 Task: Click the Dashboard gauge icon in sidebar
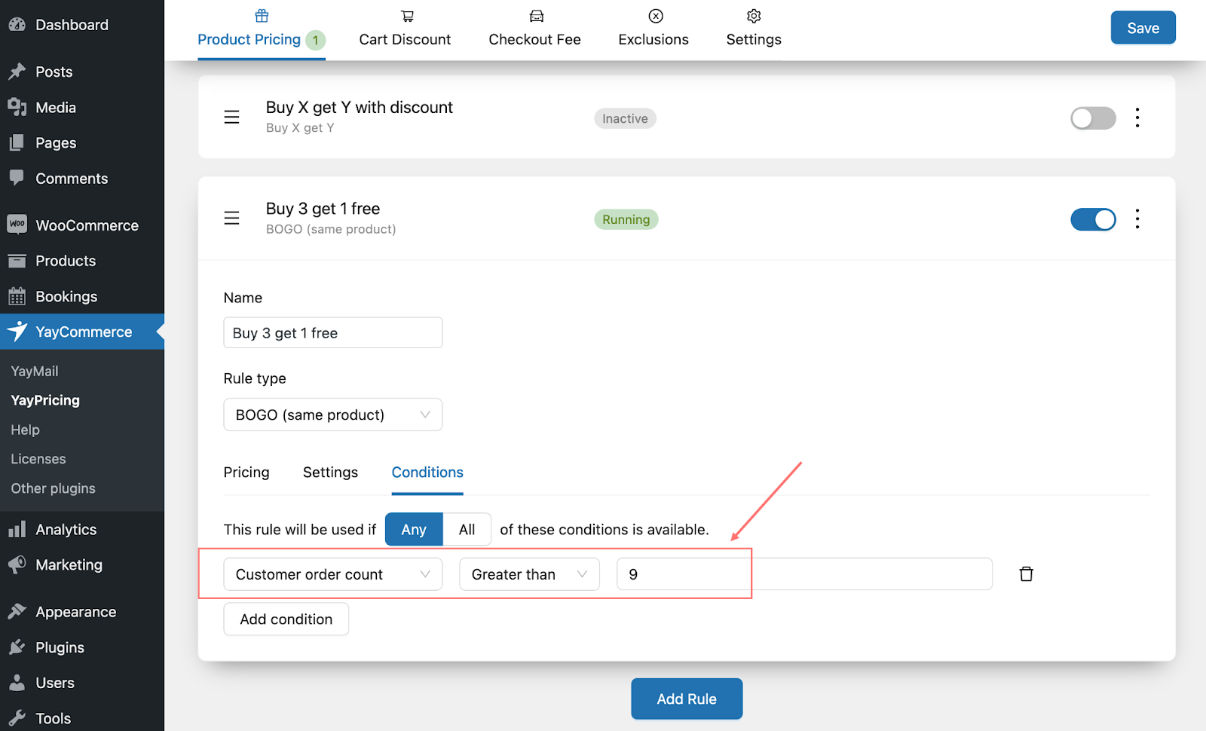pos(17,25)
